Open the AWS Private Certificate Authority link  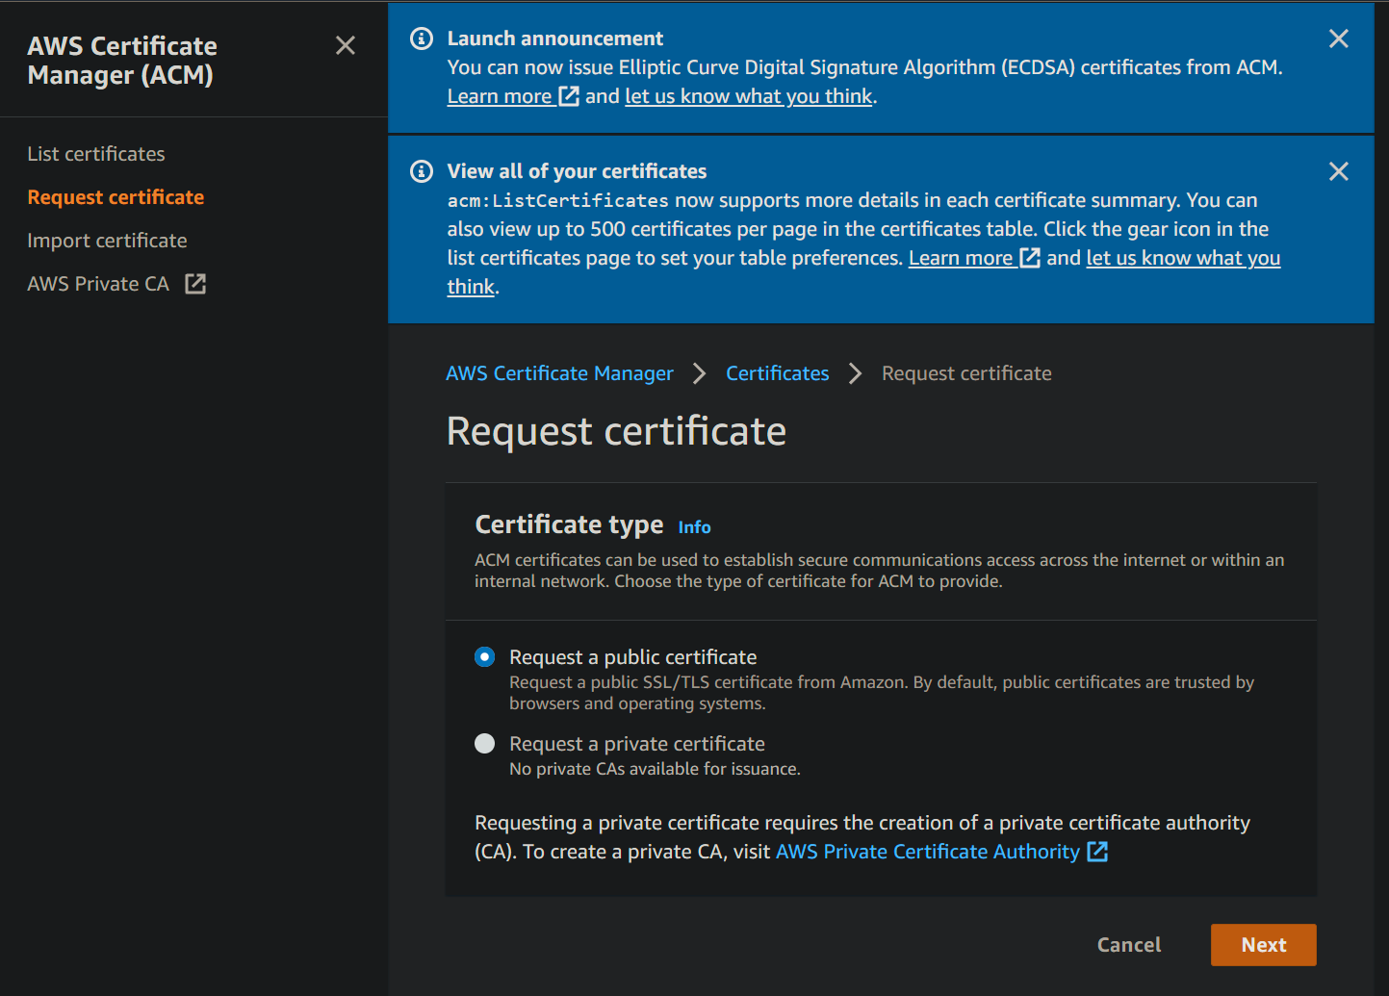[x=927, y=852]
